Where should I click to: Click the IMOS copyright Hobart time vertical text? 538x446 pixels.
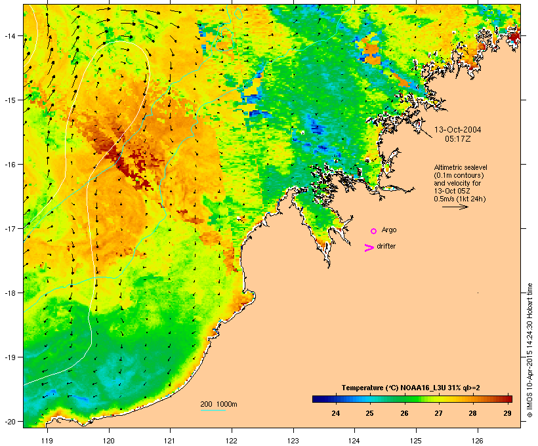pyautogui.click(x=529, y=350)
